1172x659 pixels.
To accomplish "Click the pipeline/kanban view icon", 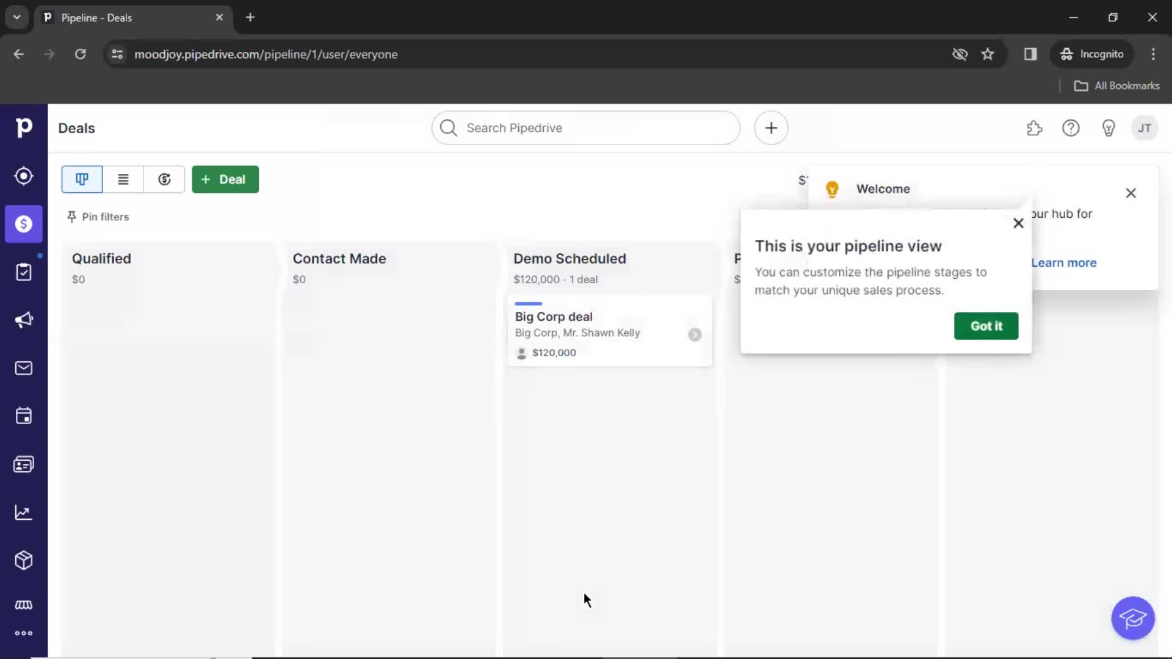I will [81, 179].
